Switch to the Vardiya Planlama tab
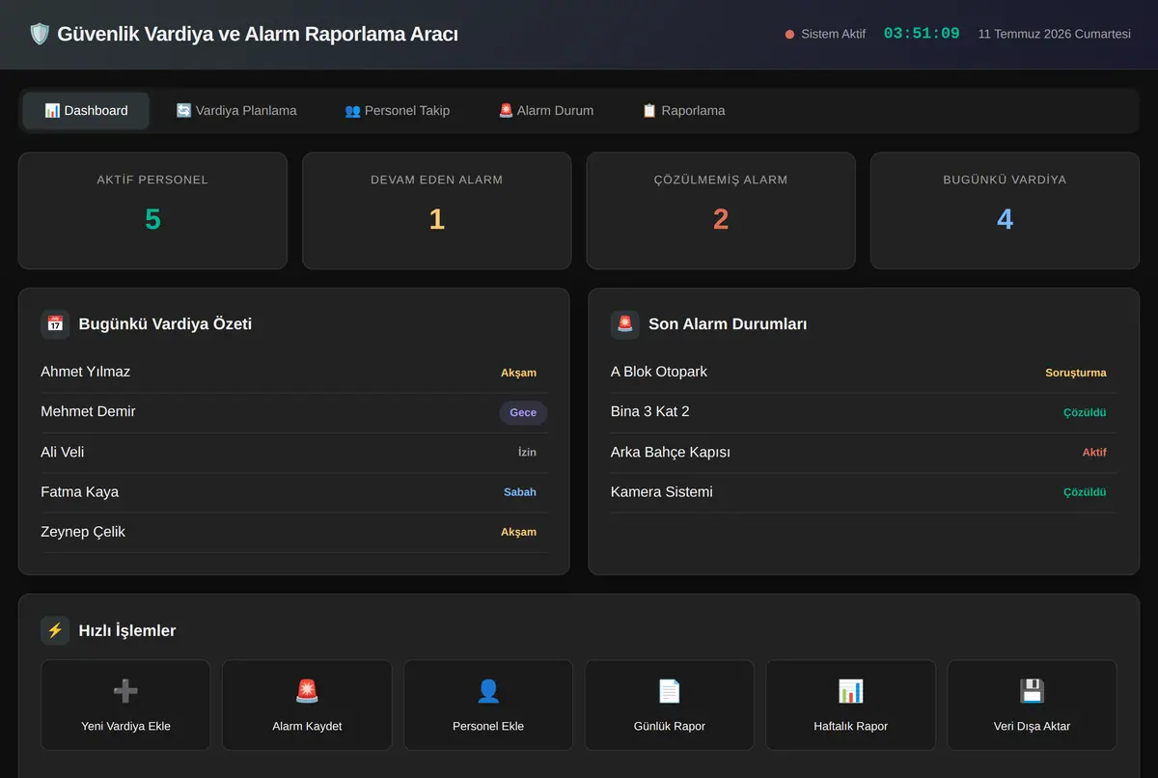This screenshot has height=778, width=1158. point(236,111)
